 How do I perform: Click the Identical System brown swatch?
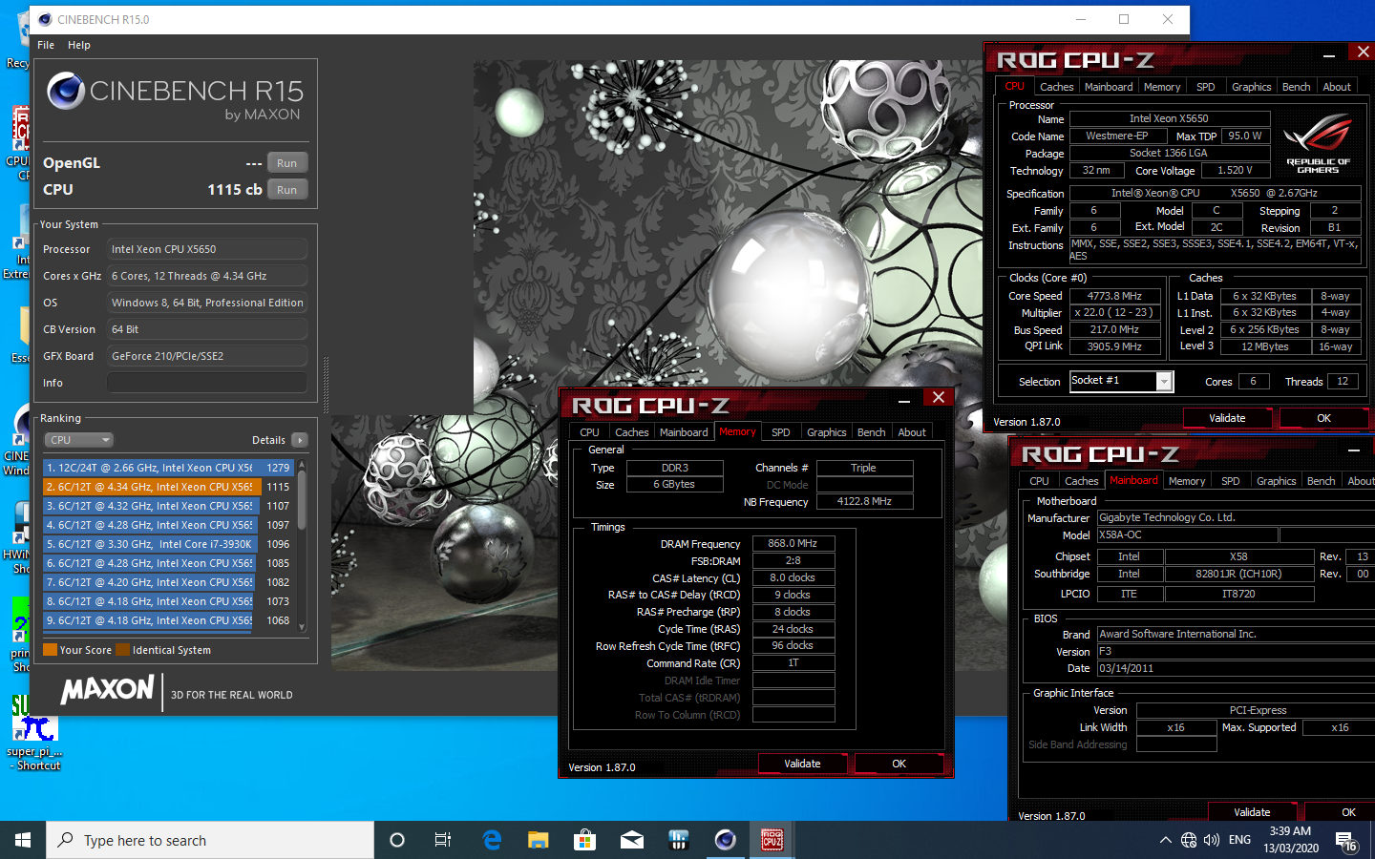[x=122, y=650]
